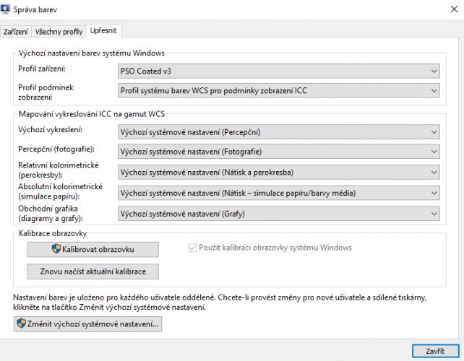The height and width of the screenshot is (361, 464).
Task: Click the Správa barev monitor icon in title bar
Action: (x=5, y=9)
